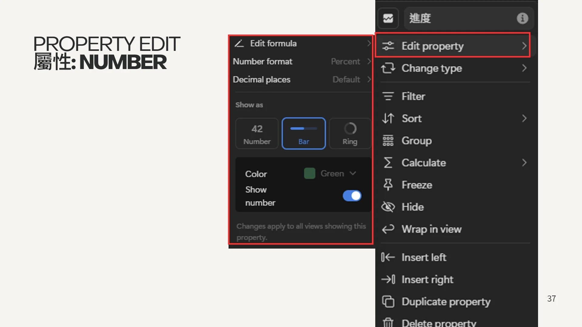This screenshot has height=327, width=582.
Task: Click Wrap in view
Action: tap(431, 229)
